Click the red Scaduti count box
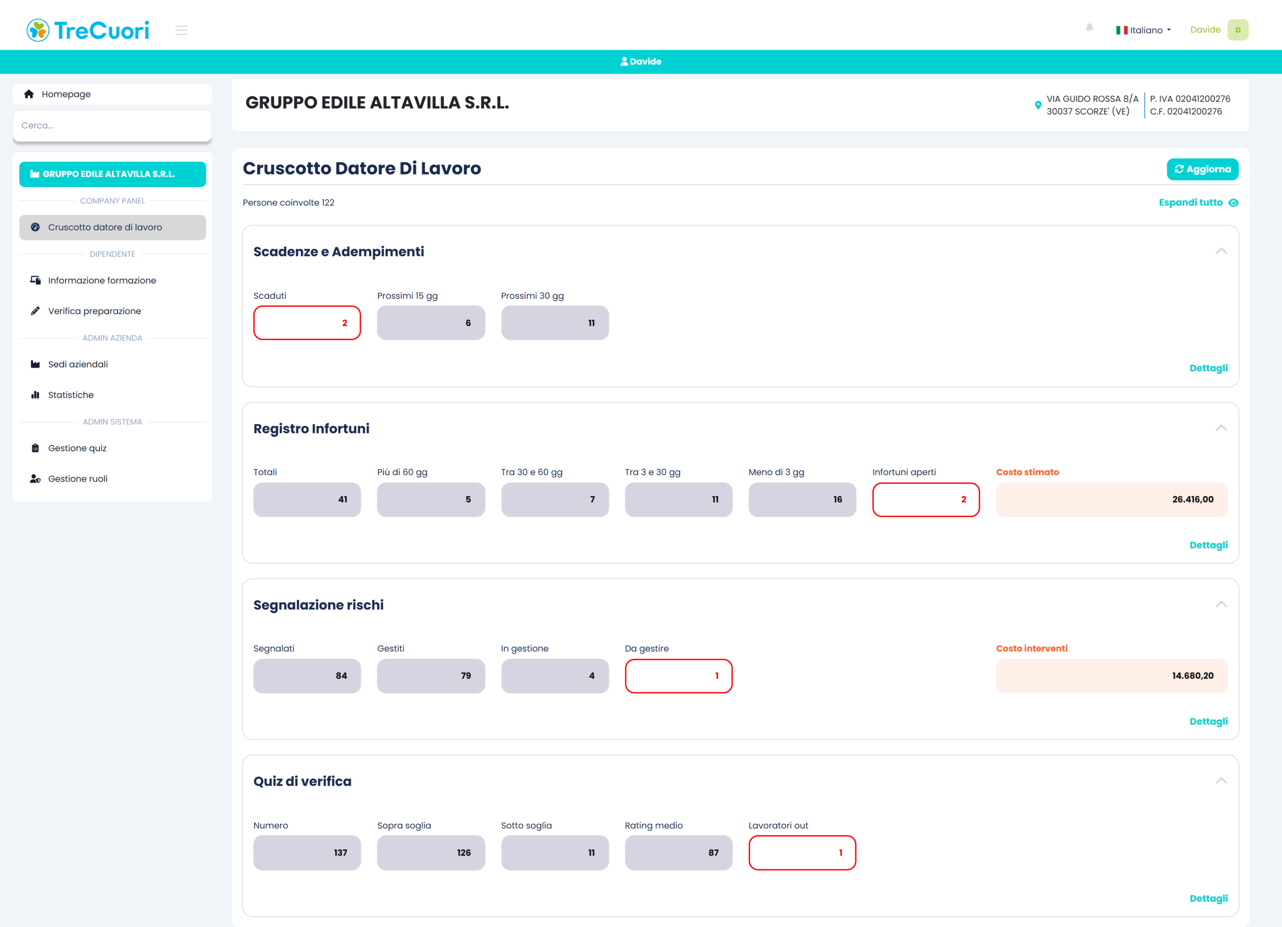1282x927 pixels. [x=307, y=323]
